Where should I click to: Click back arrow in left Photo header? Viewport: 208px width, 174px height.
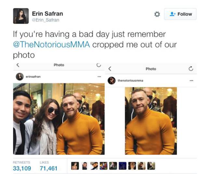coord(18,65)
